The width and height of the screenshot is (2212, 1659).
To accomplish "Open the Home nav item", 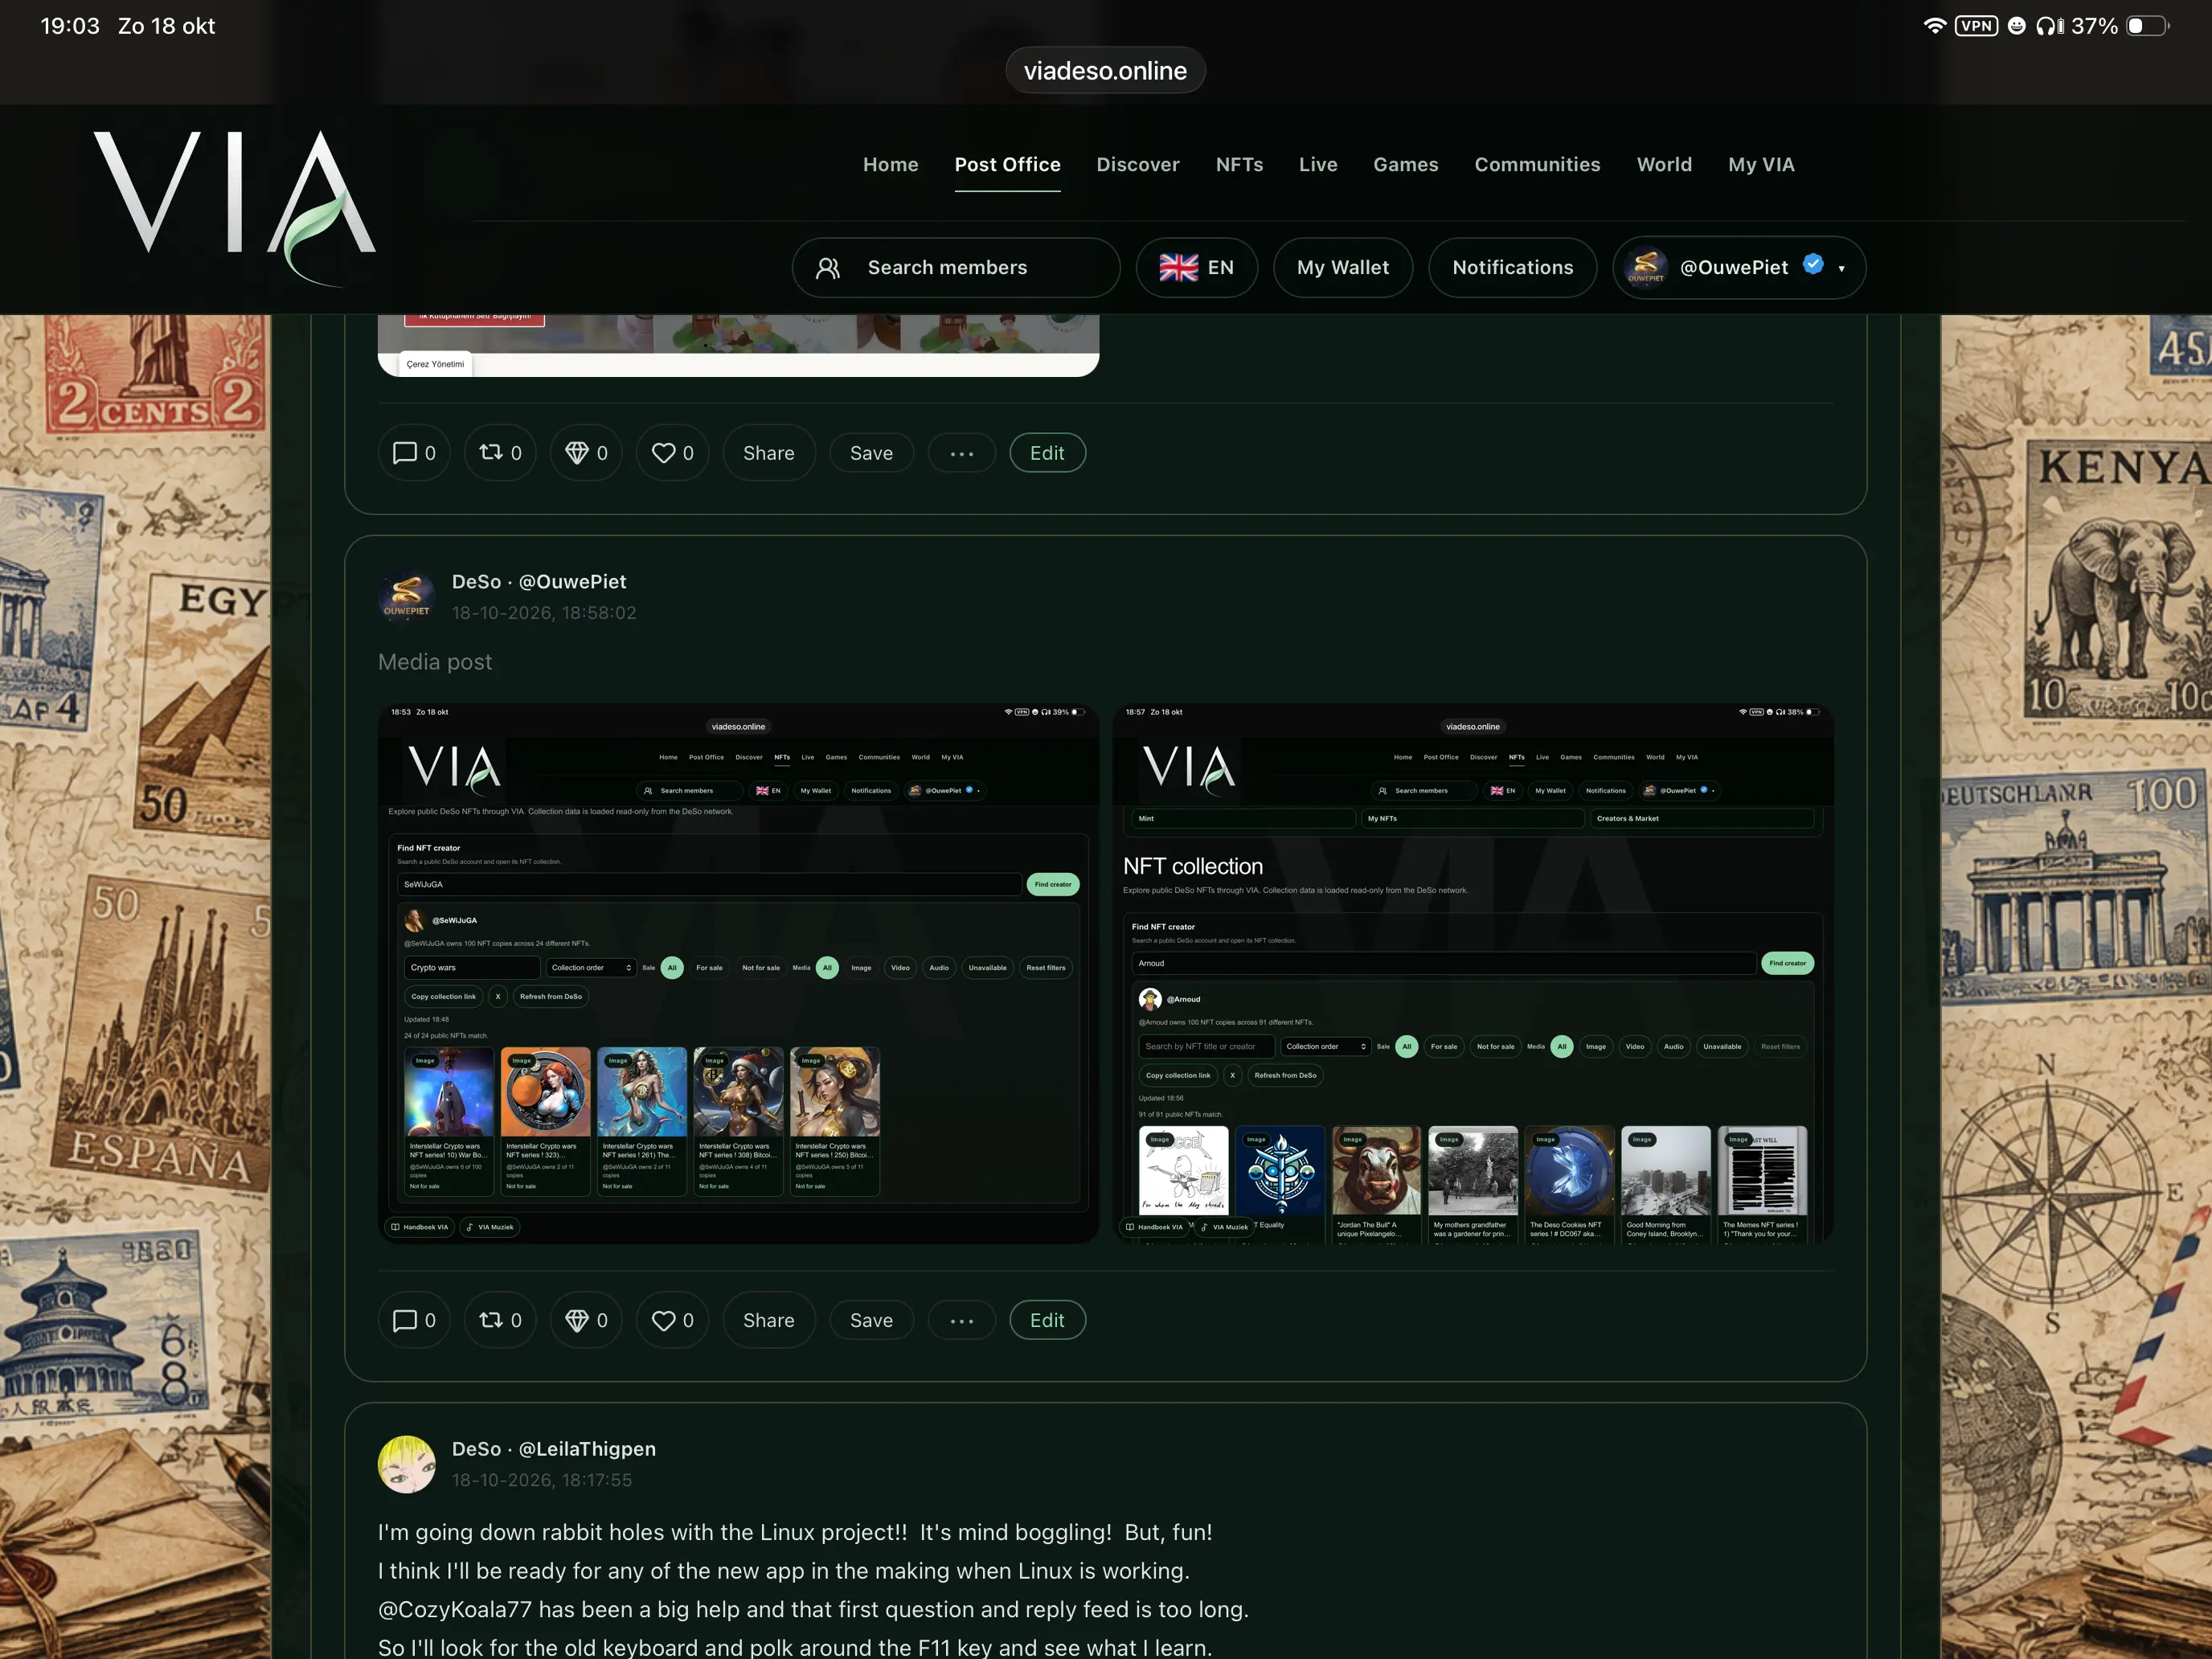I will (890, 165).
